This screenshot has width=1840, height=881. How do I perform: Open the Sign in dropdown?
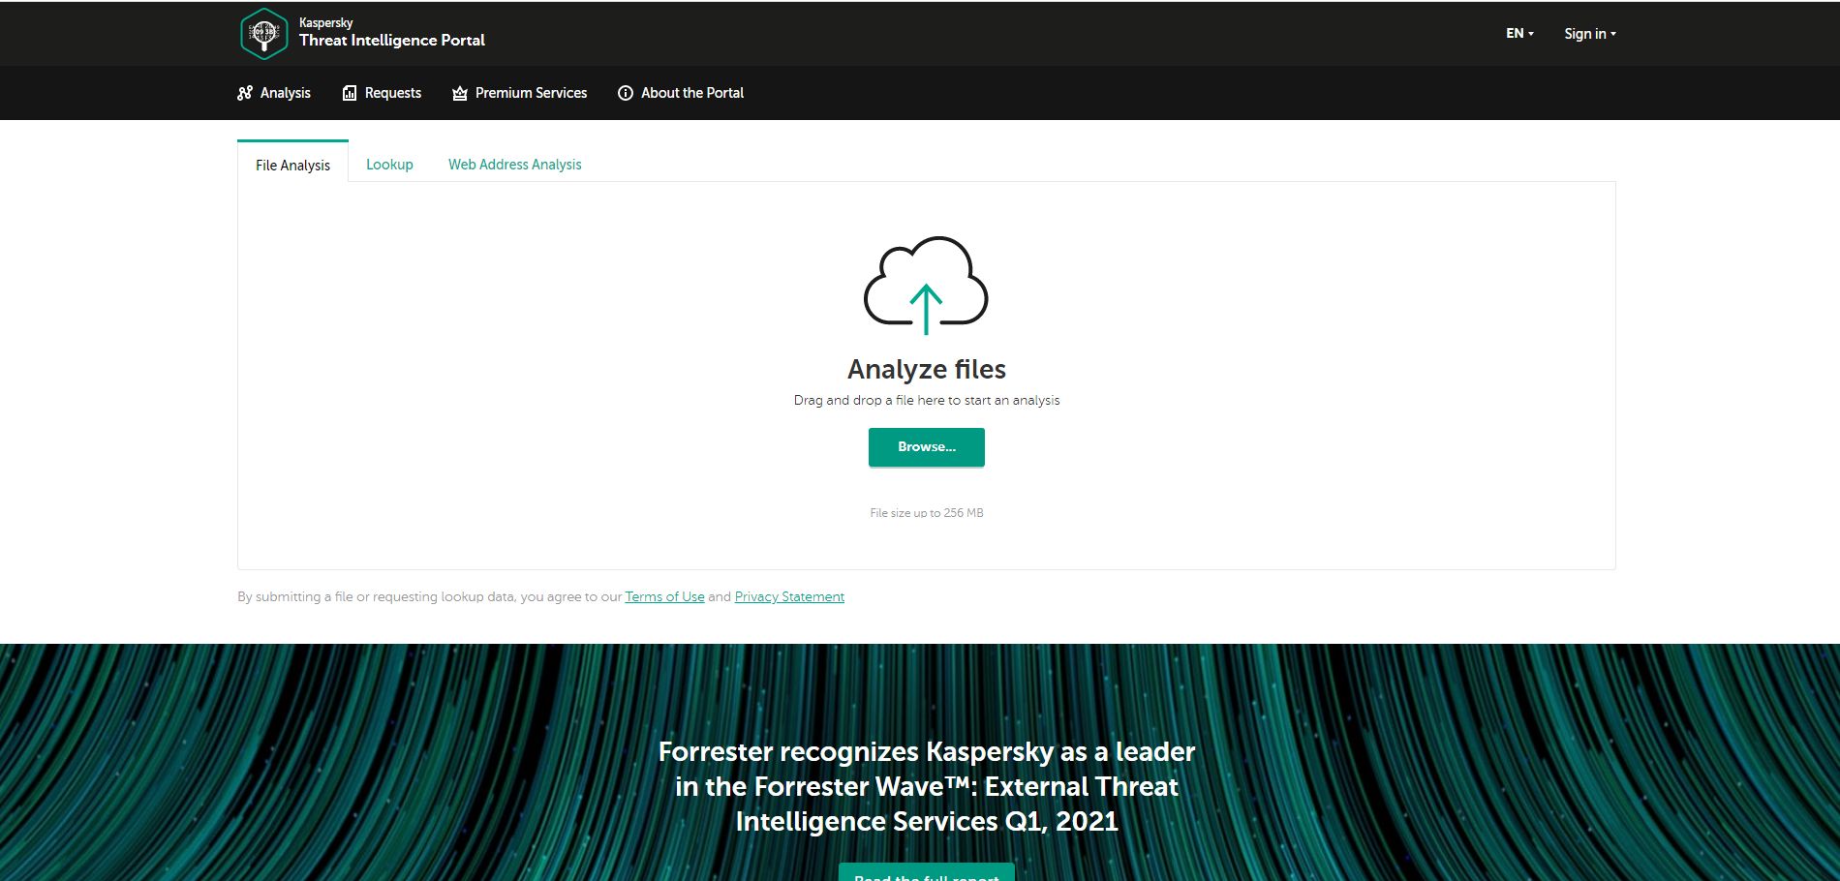(x=1589, y=33)
